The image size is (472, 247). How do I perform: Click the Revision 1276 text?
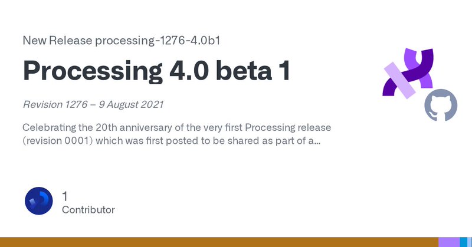click(55, 104)
